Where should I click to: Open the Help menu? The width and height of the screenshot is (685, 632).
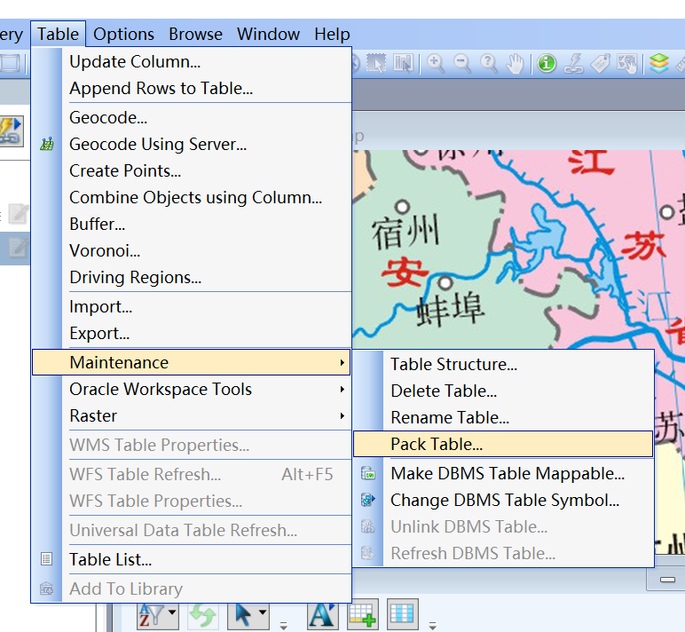click(332, 34)
